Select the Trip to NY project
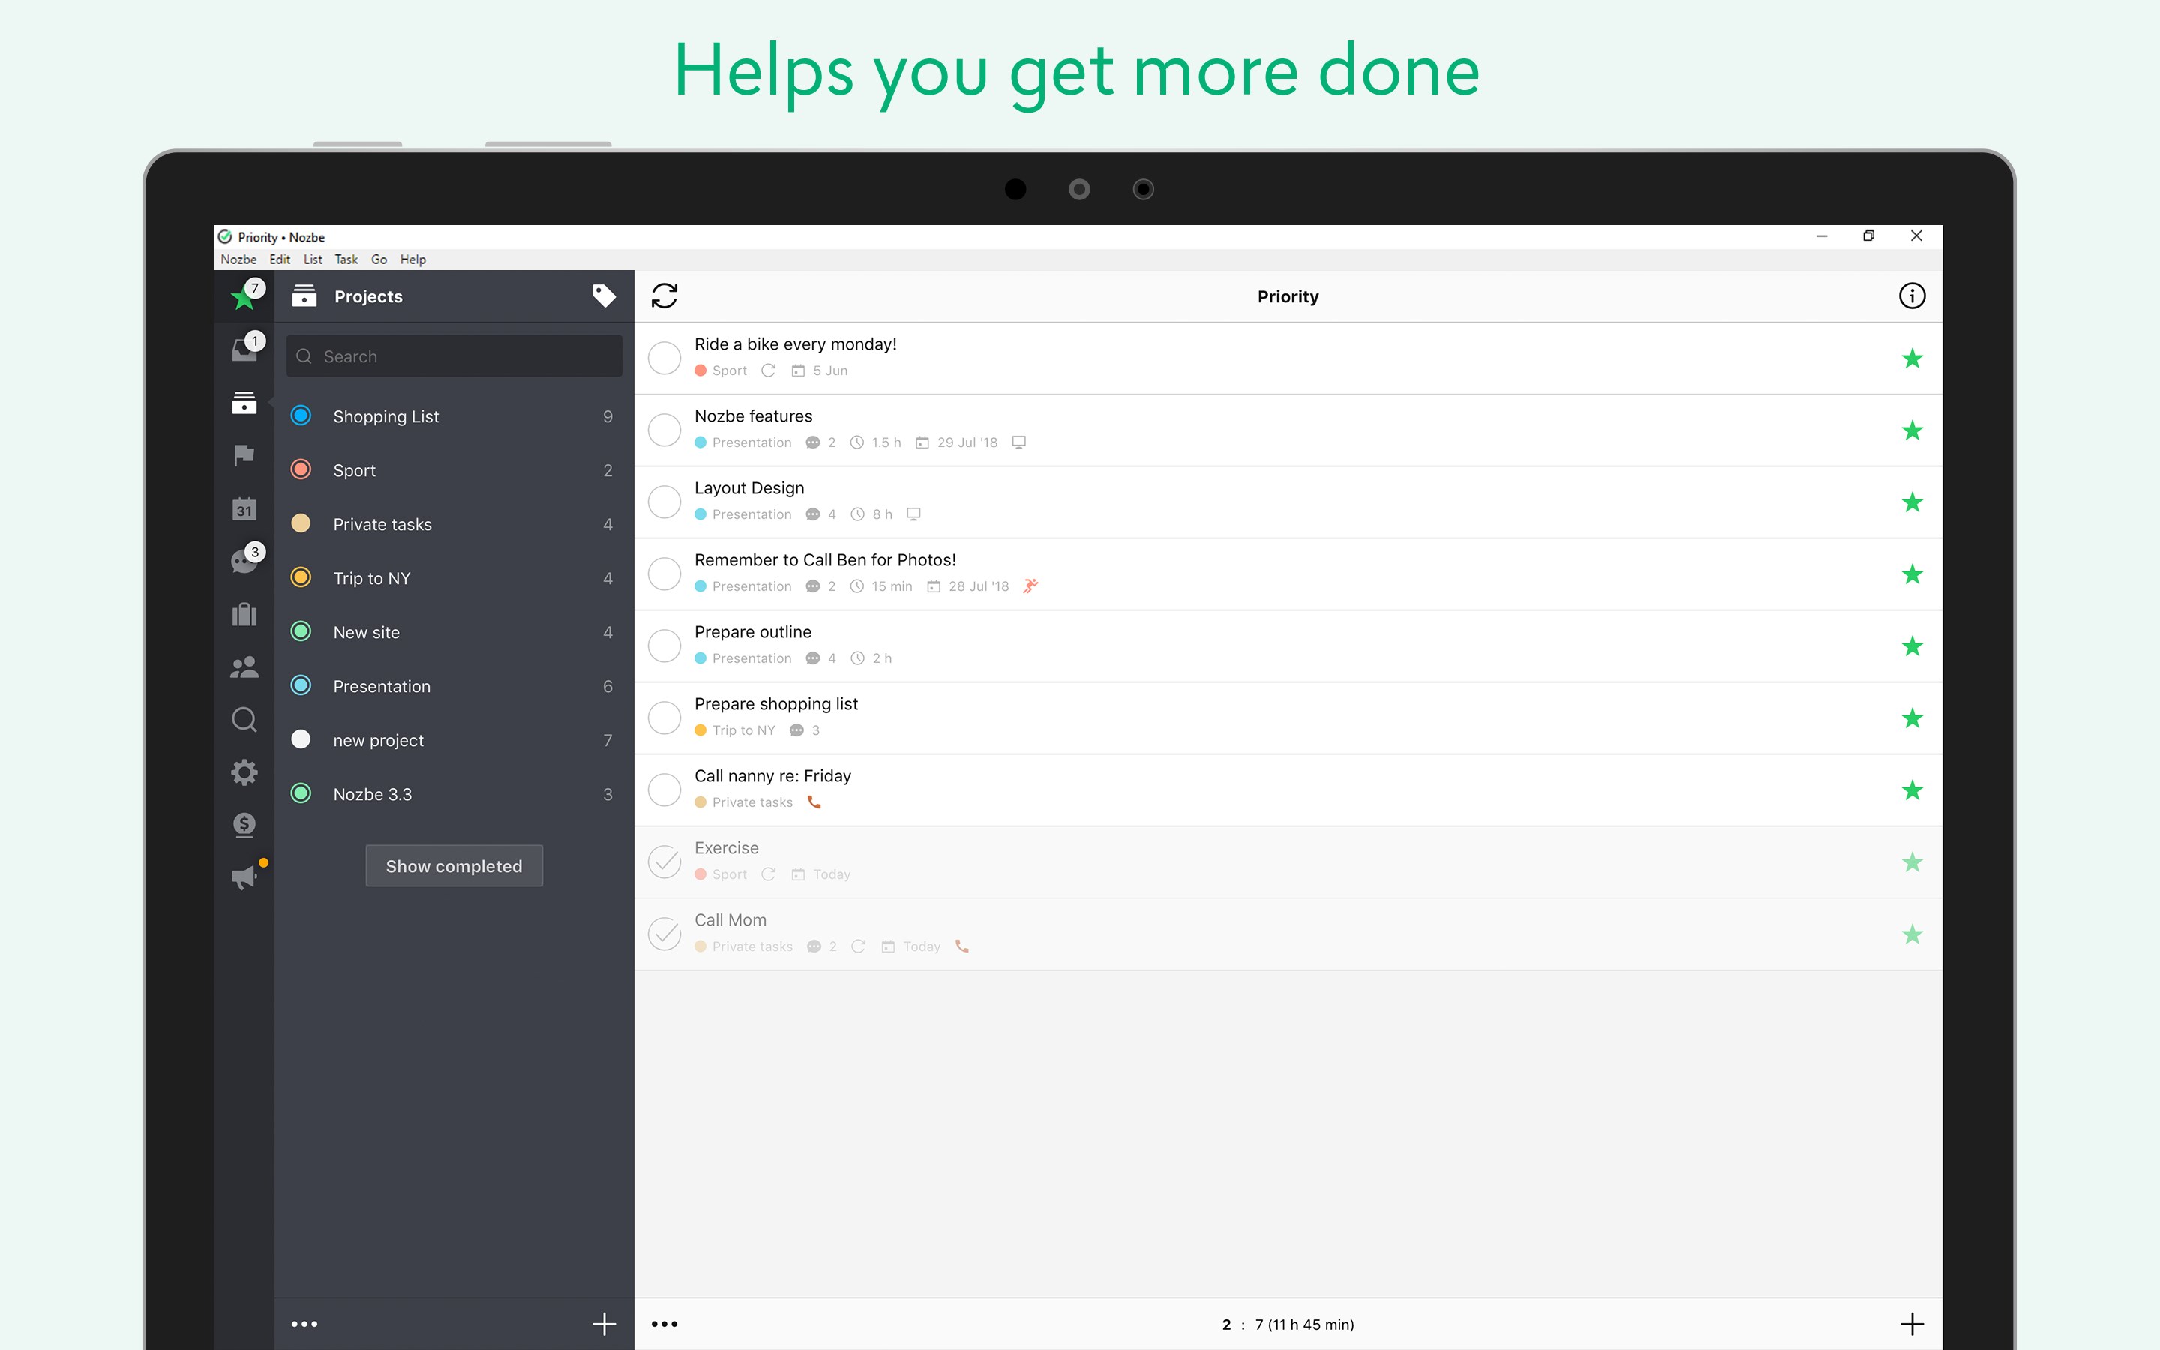Viewport: 2160px width, 1350px height. point(371,578)
